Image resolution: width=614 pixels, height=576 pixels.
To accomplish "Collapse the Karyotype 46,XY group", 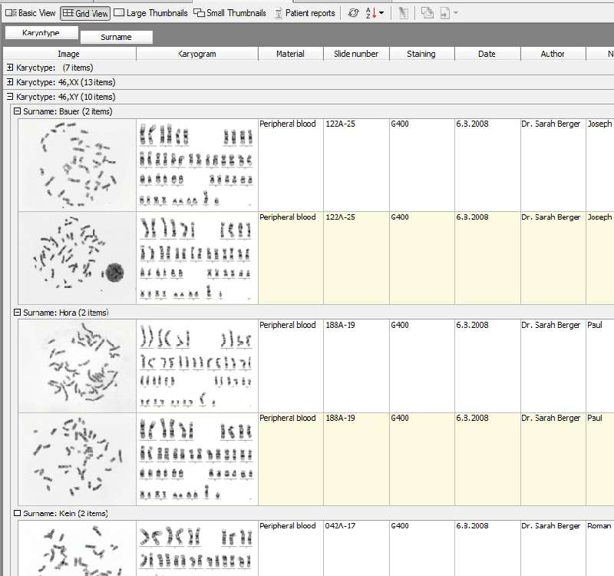I will [10, 97].
